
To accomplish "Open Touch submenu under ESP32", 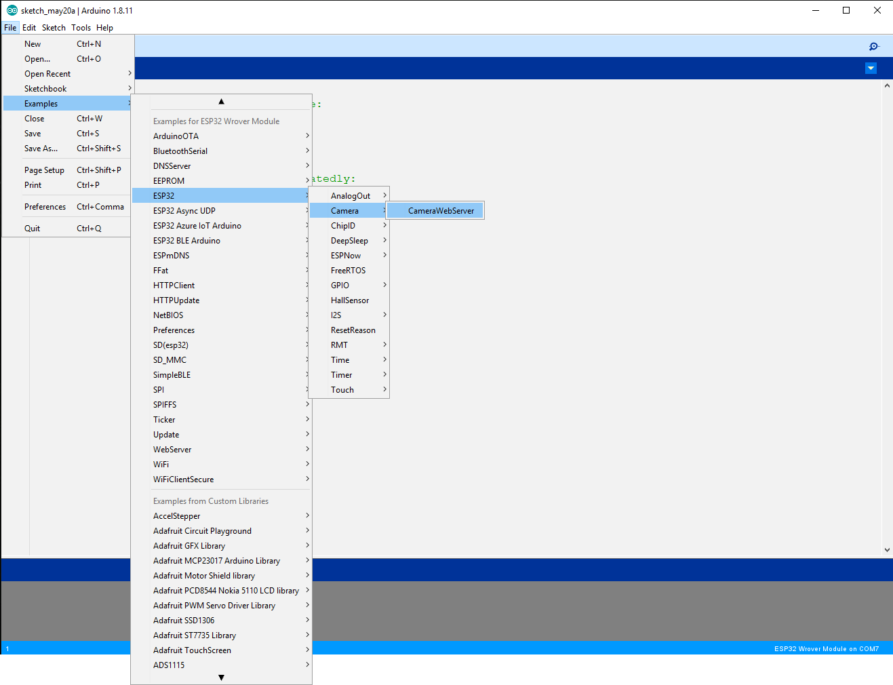I will point(349,390).
